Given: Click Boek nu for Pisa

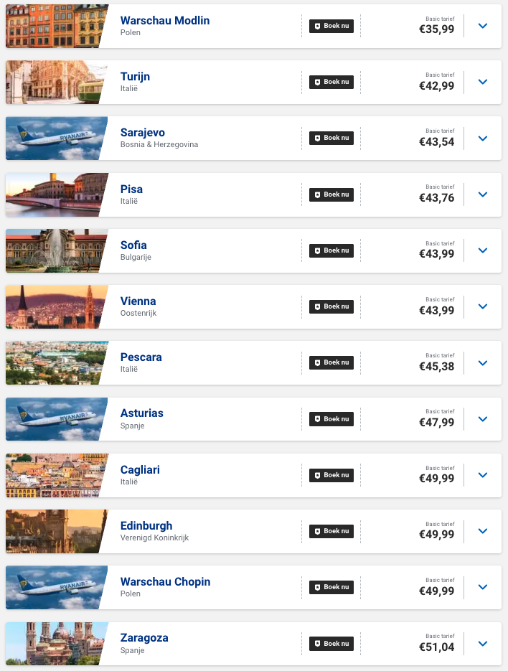Looking at the screenshot, I should point(331,194).
